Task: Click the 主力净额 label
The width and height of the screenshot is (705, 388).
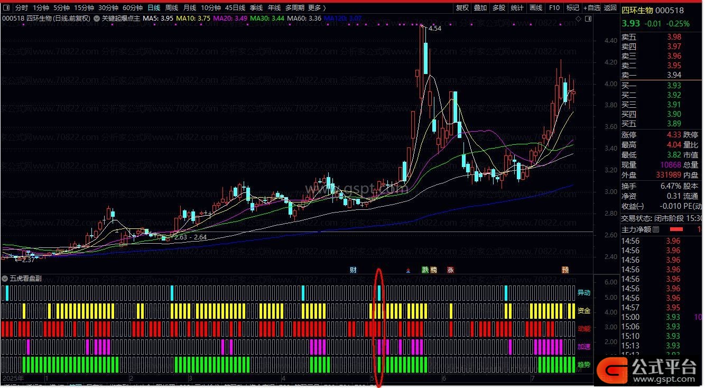Action: point(636,229)
